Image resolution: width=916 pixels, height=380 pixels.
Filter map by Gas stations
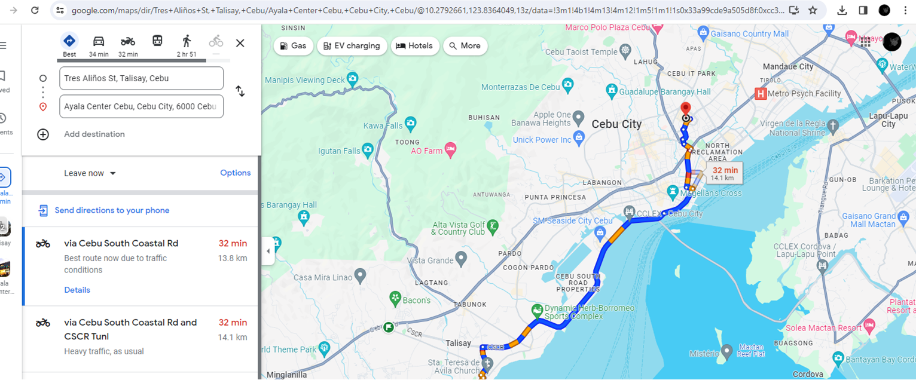coord(294,46)
